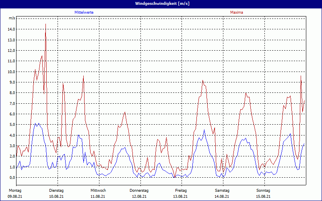
Task: Select the Sonntag day label
Action: pos(264,190)
